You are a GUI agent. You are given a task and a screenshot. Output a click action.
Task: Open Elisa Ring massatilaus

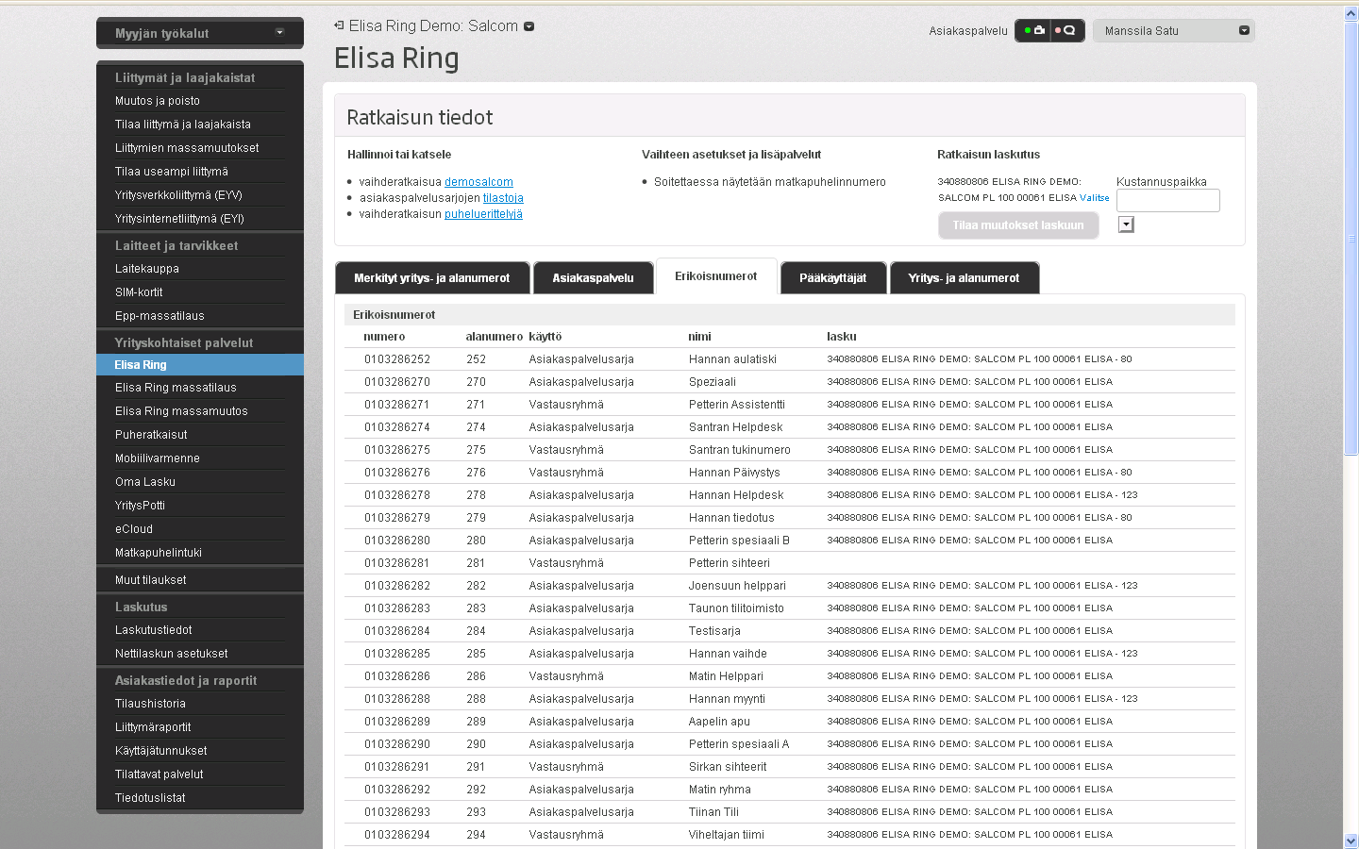coord(176,388)
